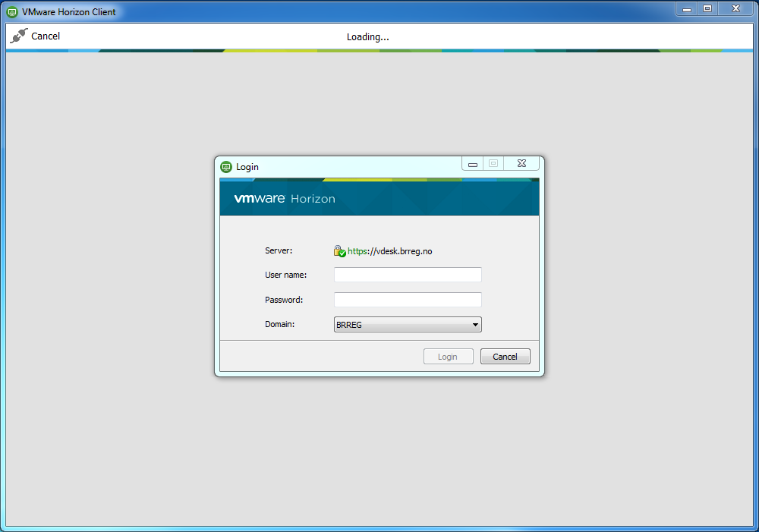This screenshot has height=532, width=759.
Task: Cancel the connection from the toolbar
Action: click(x=46, y=36)
